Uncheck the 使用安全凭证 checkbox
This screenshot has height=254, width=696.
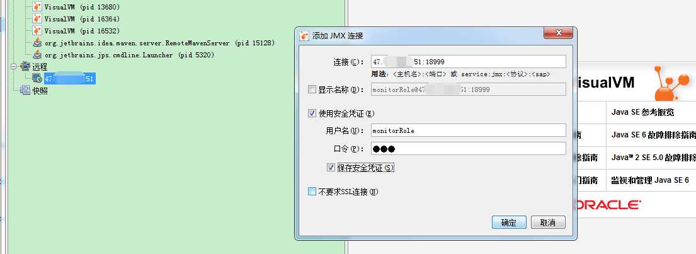point(312,113)
